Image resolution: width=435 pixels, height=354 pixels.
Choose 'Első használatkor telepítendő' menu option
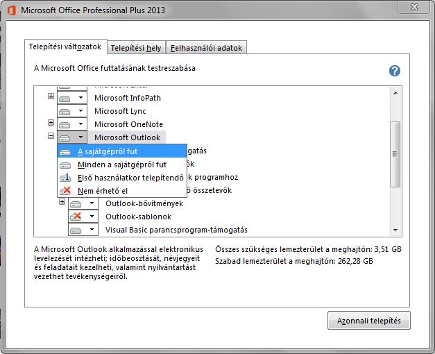[x=122, y=178]
